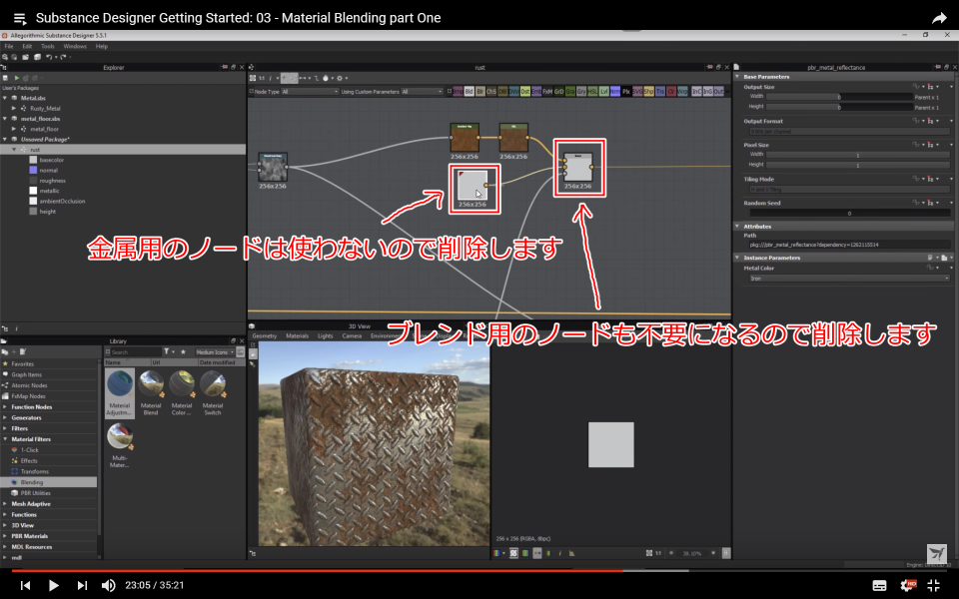Screen dimensions: 959x599
Task: Add an Output node from graph toolbar
Action: click(x=718, y=92)
